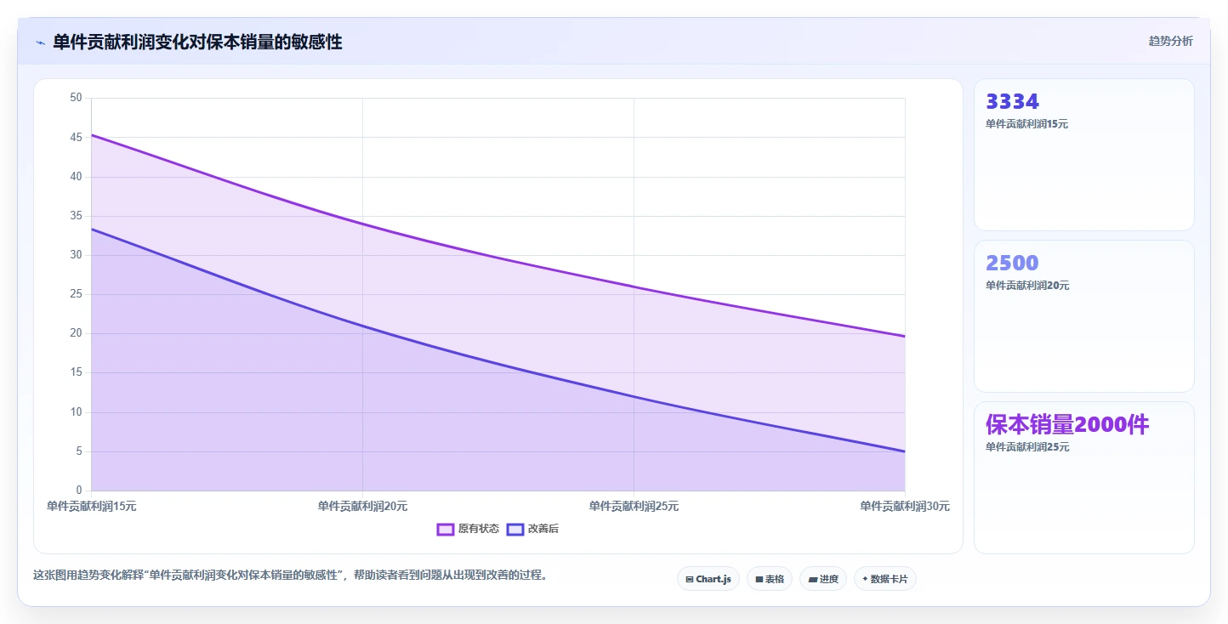The image size is (1228, 624).
Task: Click x-axis label 单件贡献利润30元
Action: 905,506
